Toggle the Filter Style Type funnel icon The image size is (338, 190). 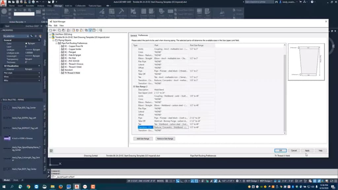coord(90,30)
